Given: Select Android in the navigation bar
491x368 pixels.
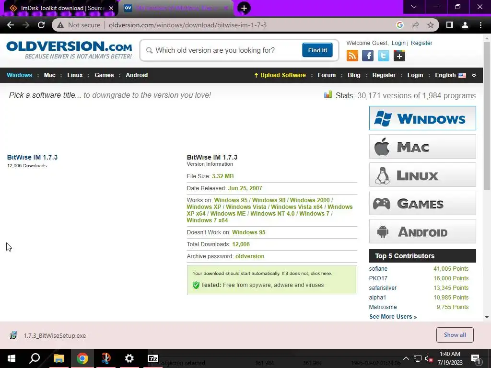Looking at the screenshot, I should click(x=137, y=75).
